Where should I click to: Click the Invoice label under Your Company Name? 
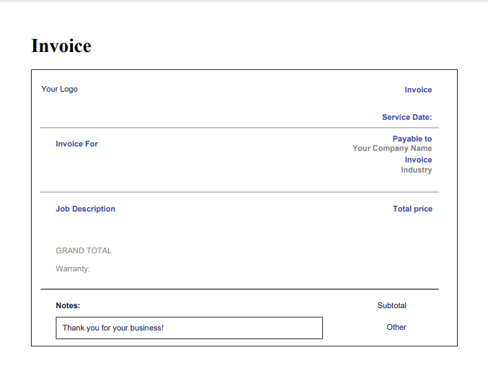418,159
